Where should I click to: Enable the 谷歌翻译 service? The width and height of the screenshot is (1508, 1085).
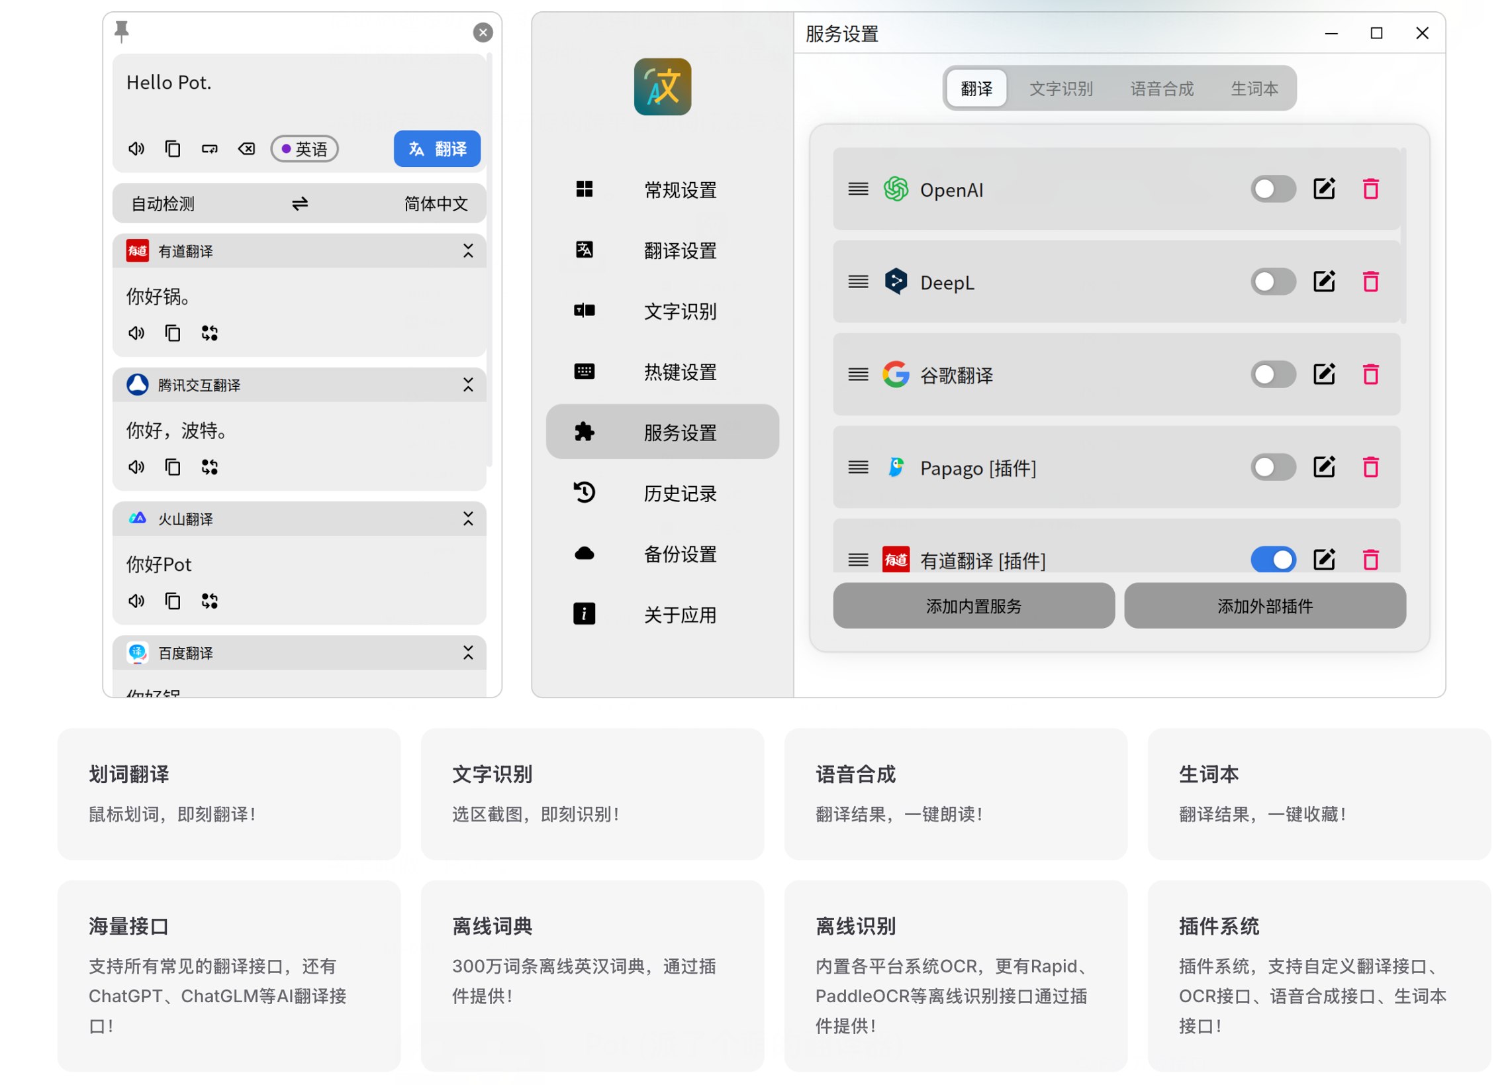1272,374
